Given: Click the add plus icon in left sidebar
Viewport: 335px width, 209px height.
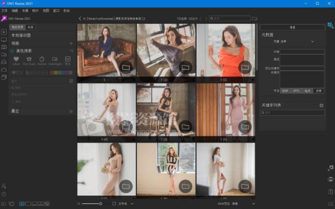Looking at the screenshot, I should pos(4,32).
